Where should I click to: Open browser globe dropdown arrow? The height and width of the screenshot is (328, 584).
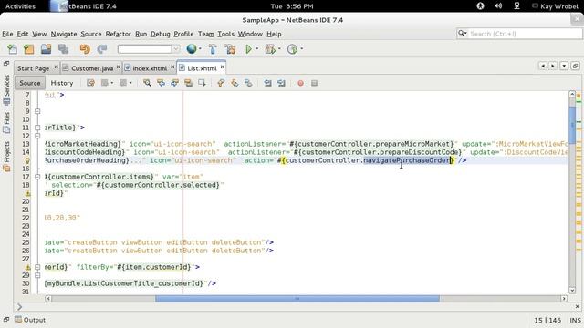point(200,48)
